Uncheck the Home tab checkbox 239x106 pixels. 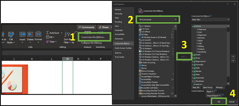(x=195, y=26)
